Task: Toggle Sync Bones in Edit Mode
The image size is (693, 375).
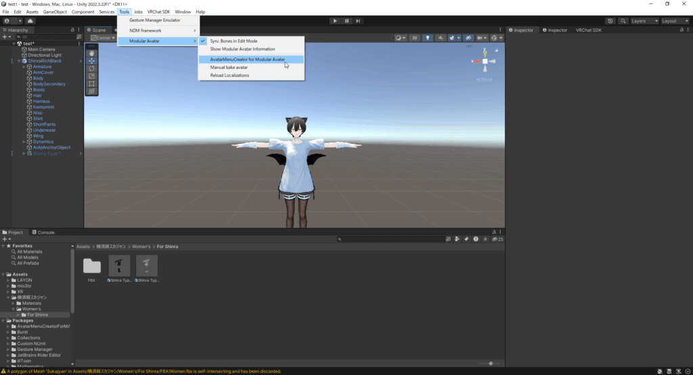Action: (x=251, y=41)
